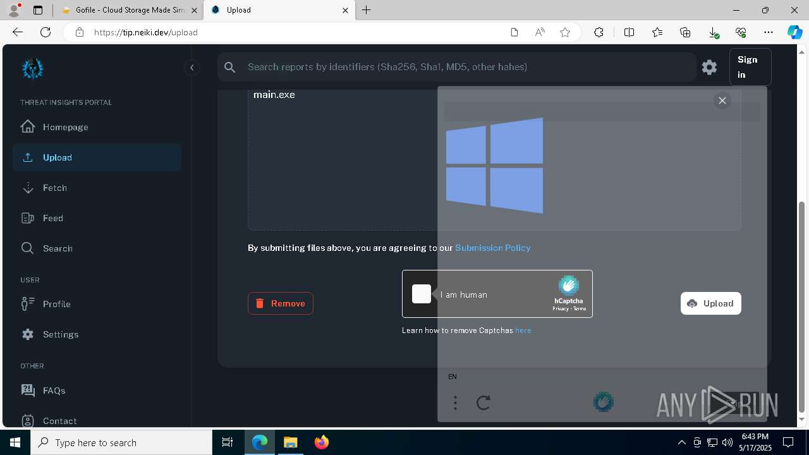This screenshot has width=809, height=455.
Task: Click the browser back arrow
Action: 18,32
